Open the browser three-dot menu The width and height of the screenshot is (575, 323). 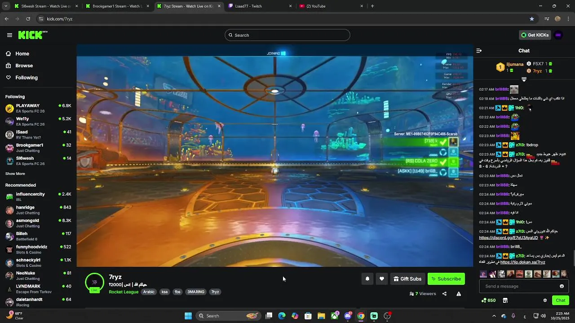[x=569, y=19]
